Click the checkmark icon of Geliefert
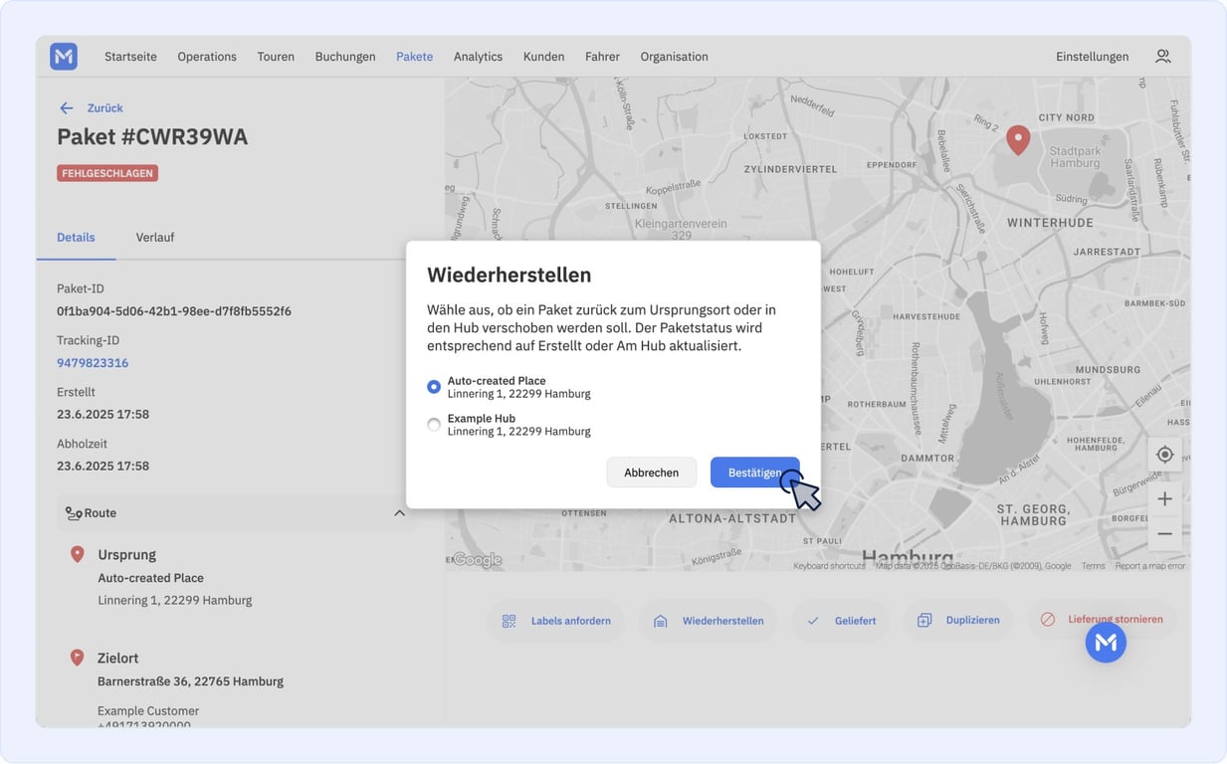This screenshot has width=1227, height=764. (813, 621)
